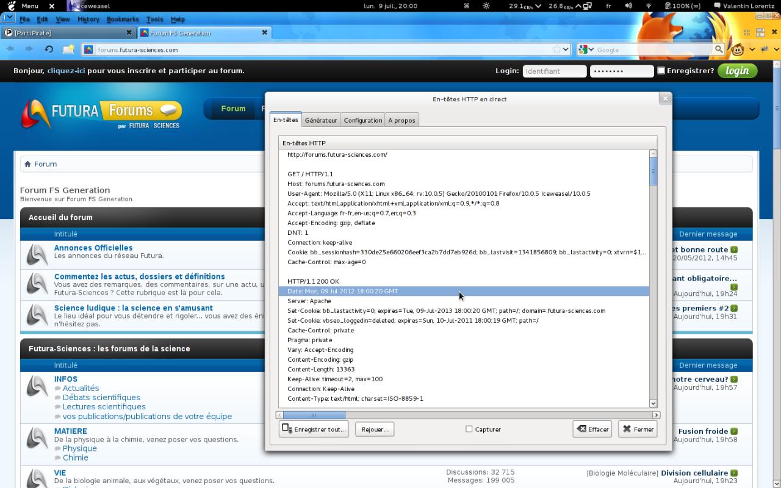Click the Wi-Fi signal icon in top panel
The height and width of the screenshot is (488, 781).
click(648, 5)
